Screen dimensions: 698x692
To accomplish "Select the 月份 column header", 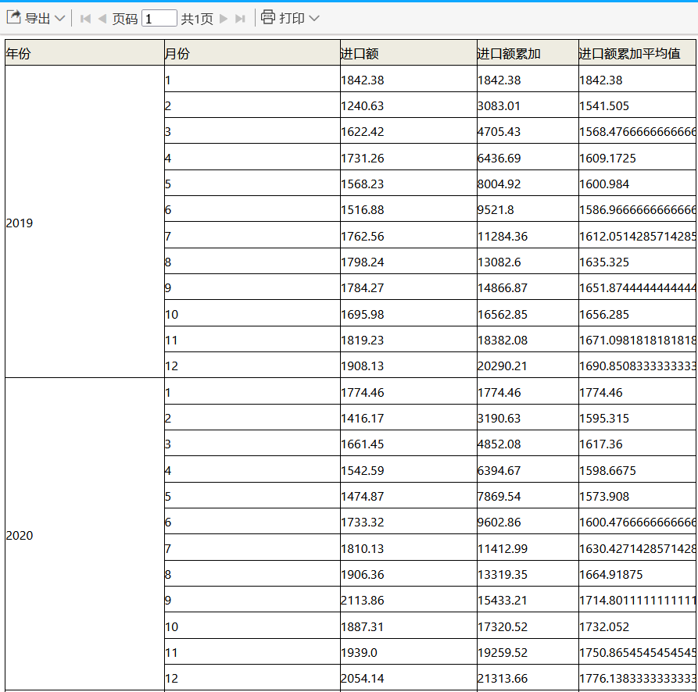I will pos(252,53).
